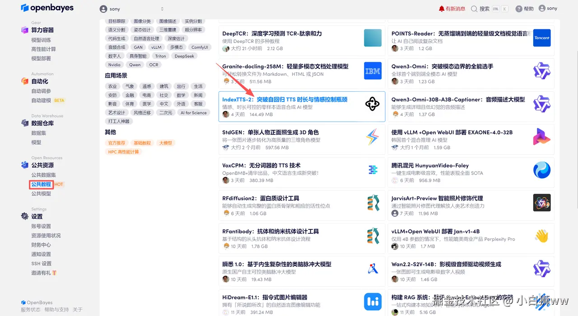This screenshot has height=316, width=578.
Task: Click DeepTCR card thumbnail
Action: click(373, 38)
